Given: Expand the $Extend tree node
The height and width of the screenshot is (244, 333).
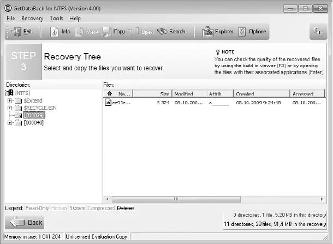Looking at the screenshot, I should pyautogui.click(x=10, y=100).
